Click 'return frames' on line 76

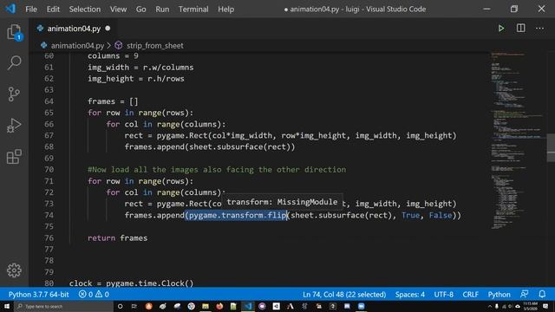coord(118,238)
